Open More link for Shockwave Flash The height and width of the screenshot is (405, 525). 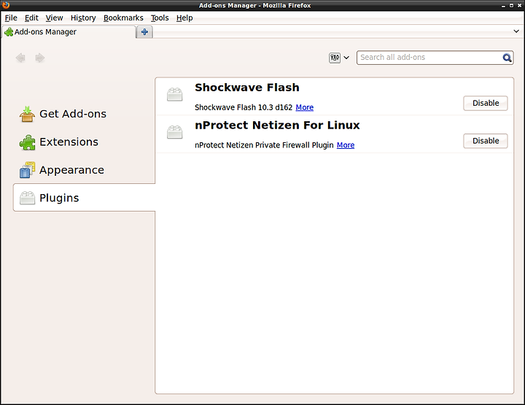(304, 107)
